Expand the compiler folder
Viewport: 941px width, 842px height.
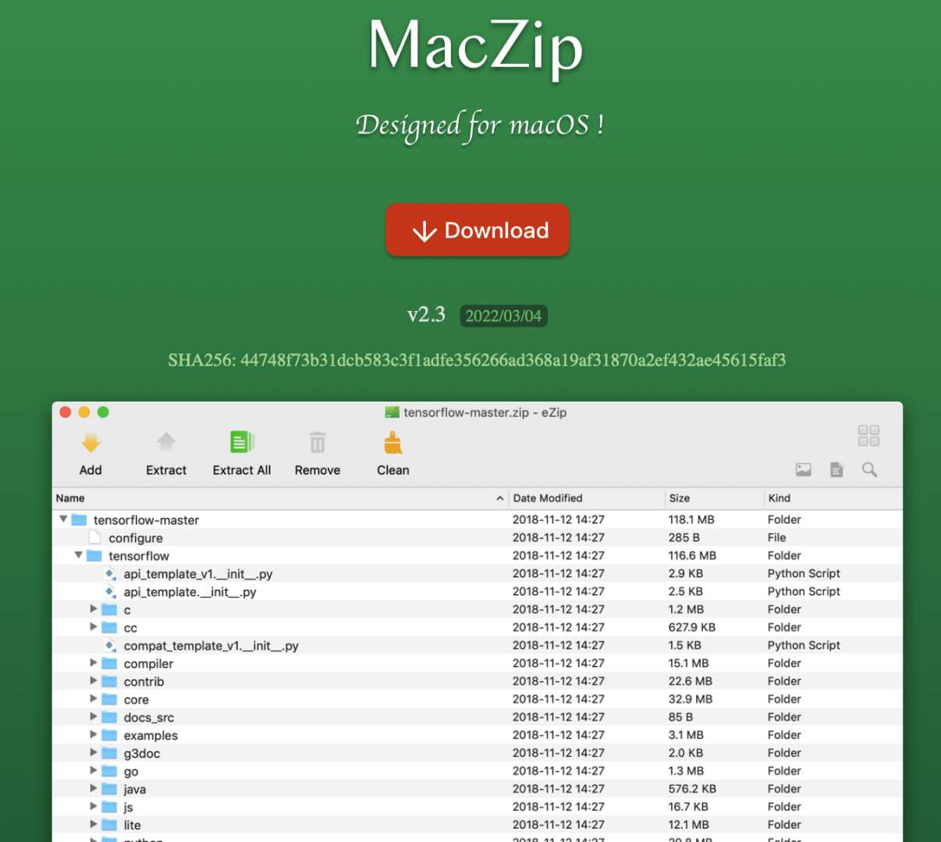pos(94,663)
